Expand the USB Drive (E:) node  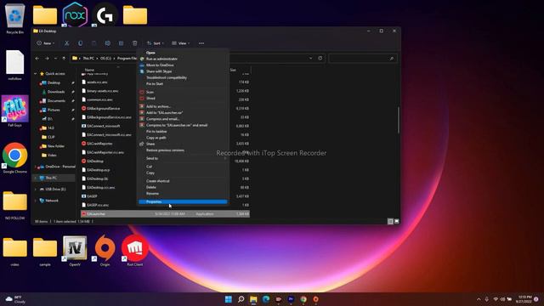tap(36, 189)
